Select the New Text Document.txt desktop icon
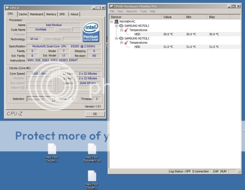Image resolution: width=245 pixels, height=190 pixels. [x=92, y=153]
